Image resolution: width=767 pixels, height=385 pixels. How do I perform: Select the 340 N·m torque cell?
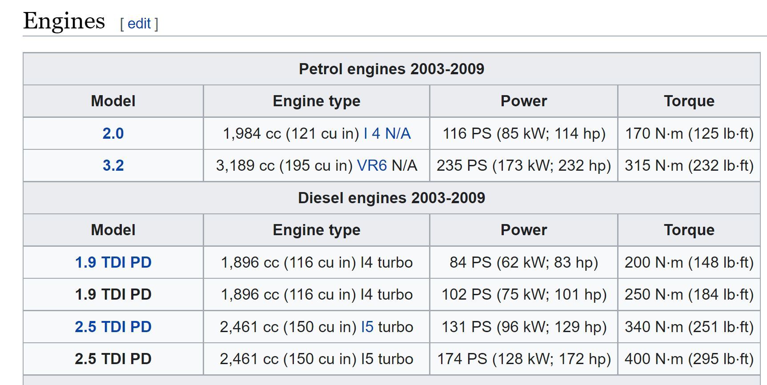pos(689,327)
